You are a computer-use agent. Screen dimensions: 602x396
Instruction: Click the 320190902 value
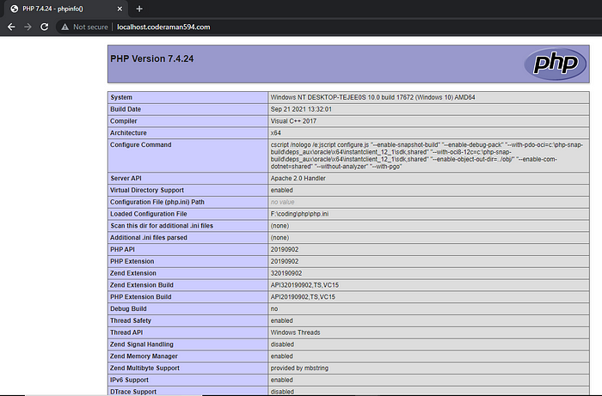pyautogui.click(x=286, y=273)
